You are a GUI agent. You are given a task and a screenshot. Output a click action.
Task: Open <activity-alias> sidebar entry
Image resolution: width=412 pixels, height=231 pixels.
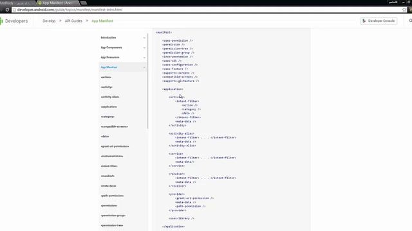click(110, 97)
